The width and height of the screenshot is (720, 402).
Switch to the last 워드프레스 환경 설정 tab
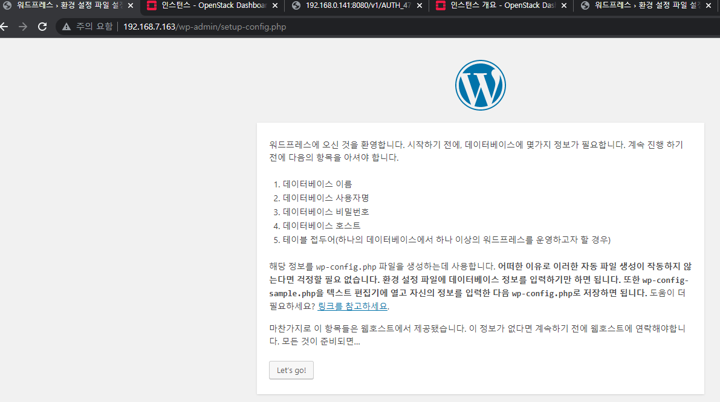[646, 5]
